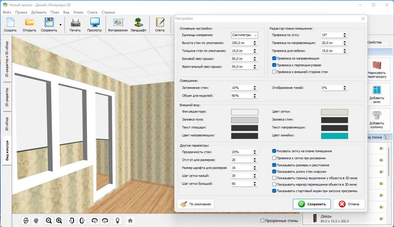Click the Открыть folder icon
The image size is (394, 227).
pos(29,22)
